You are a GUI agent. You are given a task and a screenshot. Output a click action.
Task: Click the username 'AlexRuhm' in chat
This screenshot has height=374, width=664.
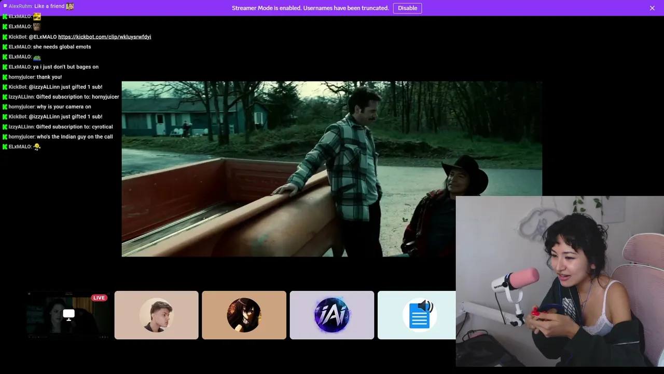pos(20,6)
